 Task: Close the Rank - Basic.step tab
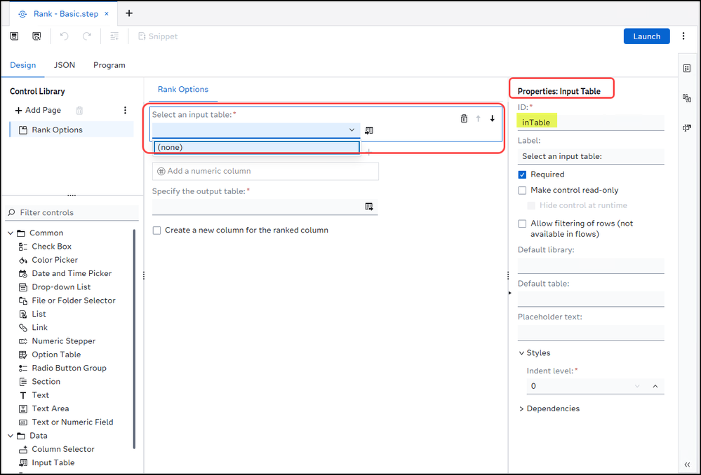click(x=107, y=14)
